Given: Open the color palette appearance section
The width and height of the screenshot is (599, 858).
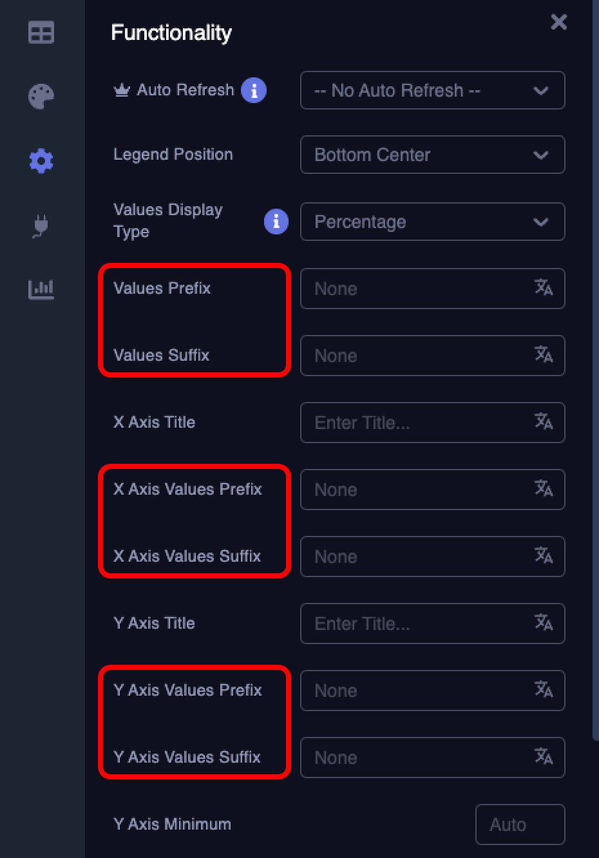Looking at the screenshot, I should coord(41,97).
